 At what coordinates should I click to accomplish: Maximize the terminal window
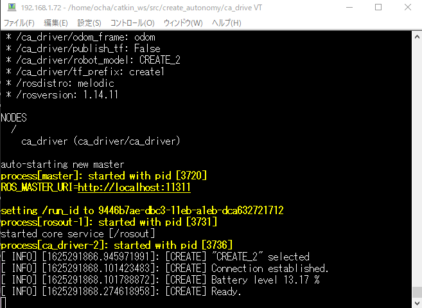click(376, 8)
